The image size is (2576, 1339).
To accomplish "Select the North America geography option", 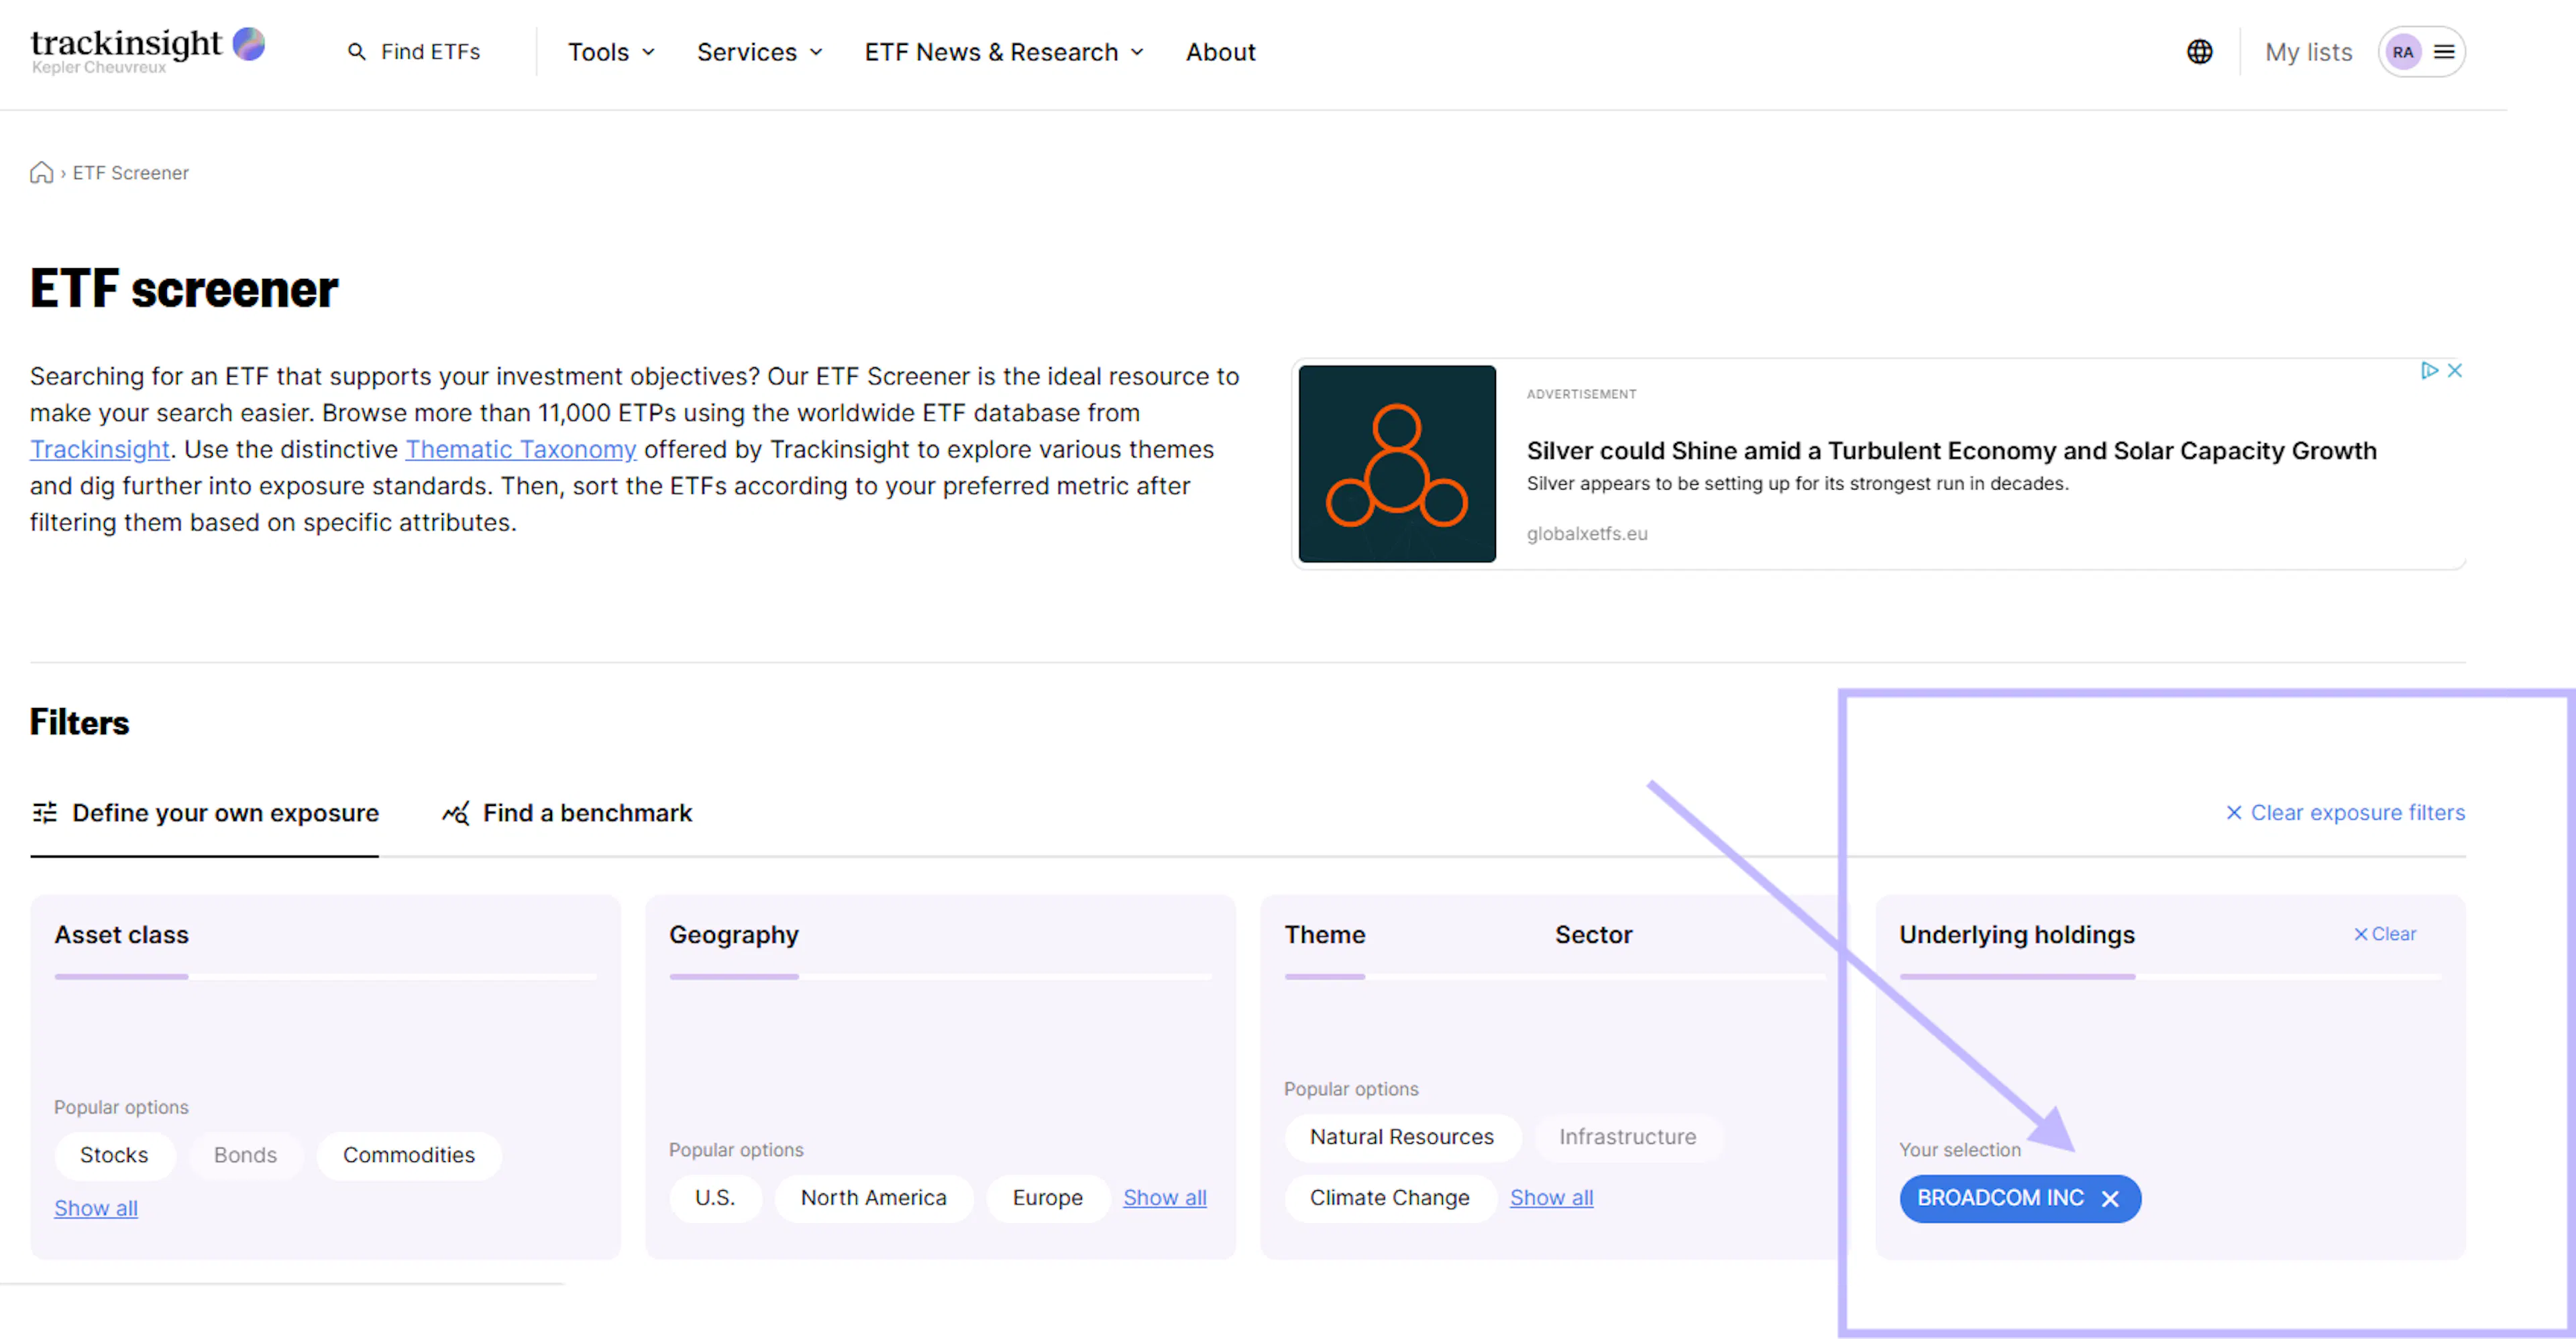I will (873, 1197).
